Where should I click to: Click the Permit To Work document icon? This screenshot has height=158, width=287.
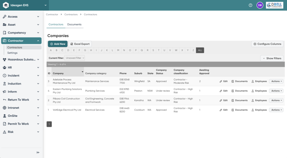4,124
